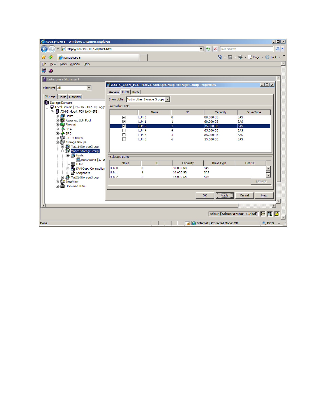Click the SP B icon
Viewport: 324px width, 419px height.
[62, 133]
